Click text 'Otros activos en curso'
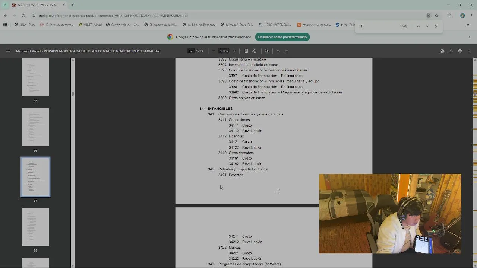 pyautogui.click(x=247, y=98)
